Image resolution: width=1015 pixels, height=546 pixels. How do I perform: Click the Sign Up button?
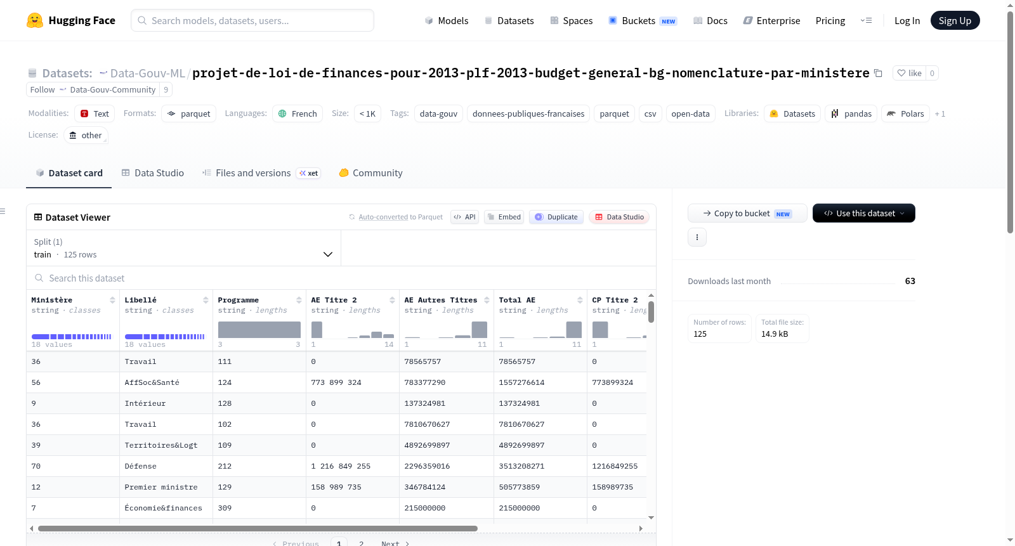coord(955,20)
